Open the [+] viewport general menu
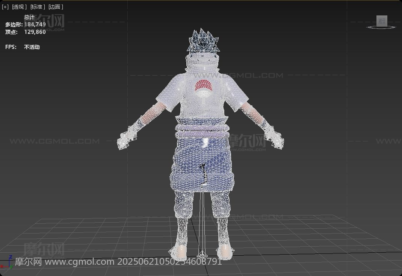The height and width of the screenshot is (276, 402). coord(5,7)
